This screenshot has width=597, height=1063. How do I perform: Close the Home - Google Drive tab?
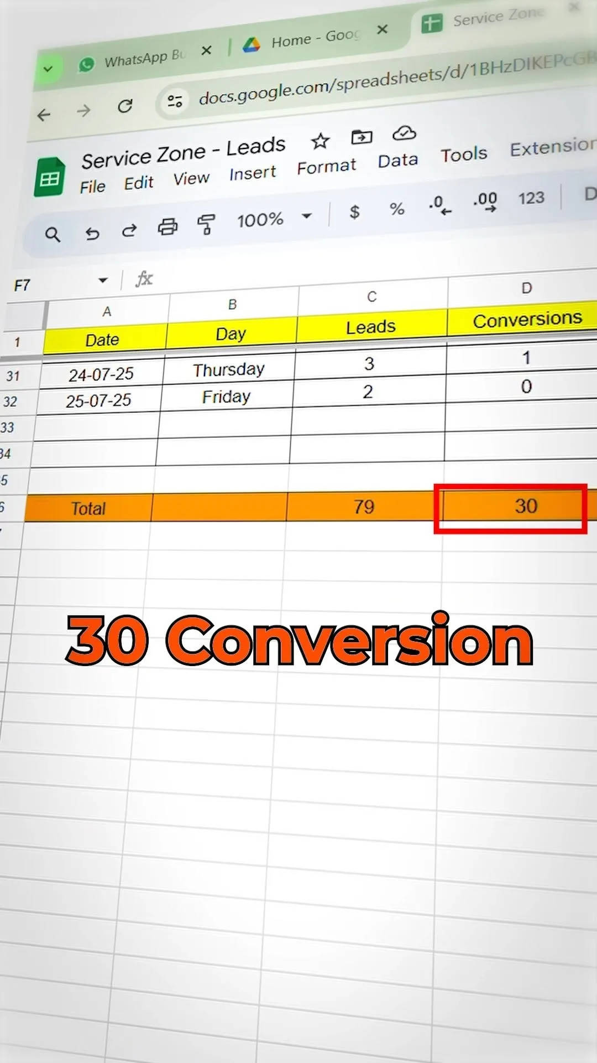pos(382,29)
